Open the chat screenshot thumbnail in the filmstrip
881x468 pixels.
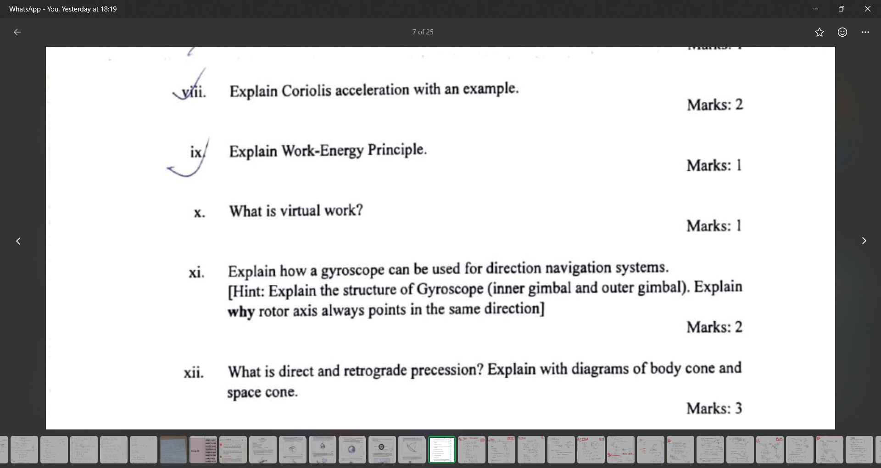click(x=233, y=450)
